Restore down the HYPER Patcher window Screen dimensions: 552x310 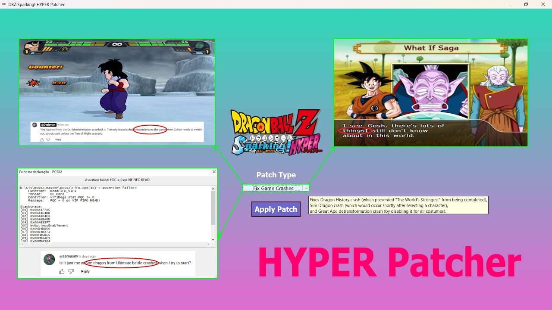[526, 4]
